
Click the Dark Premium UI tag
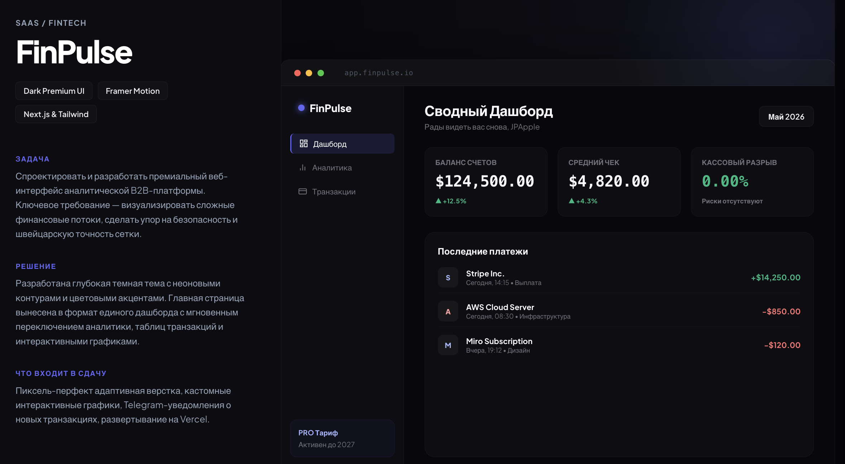[x=54, y=91]
